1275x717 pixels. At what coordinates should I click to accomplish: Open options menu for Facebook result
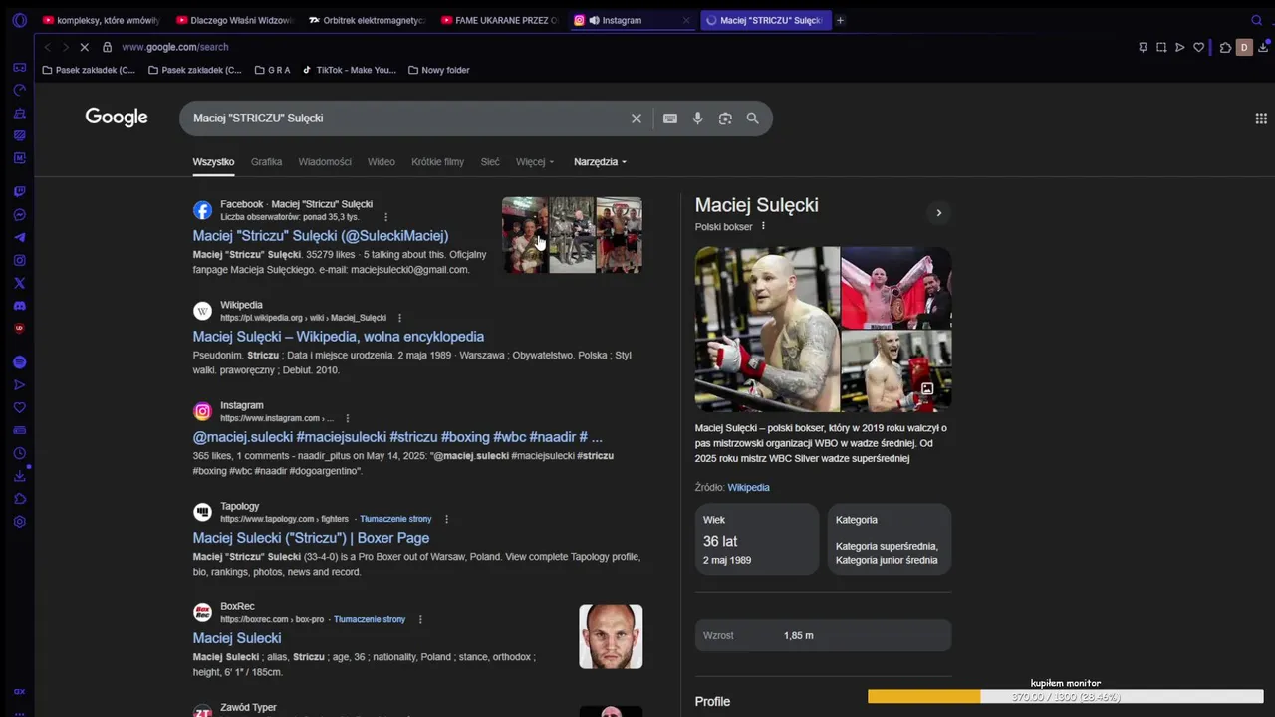[x=386, y=217]
